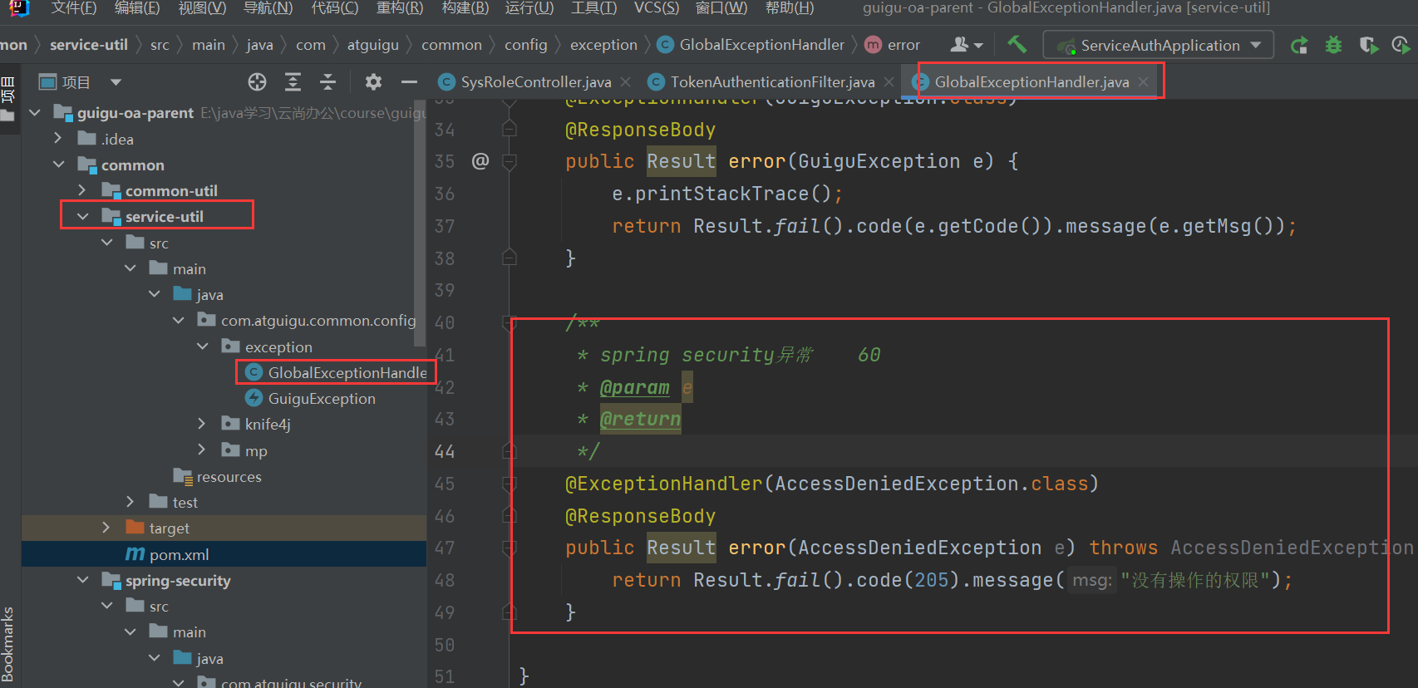Open the 文件(F) menu

click(73, 8)
